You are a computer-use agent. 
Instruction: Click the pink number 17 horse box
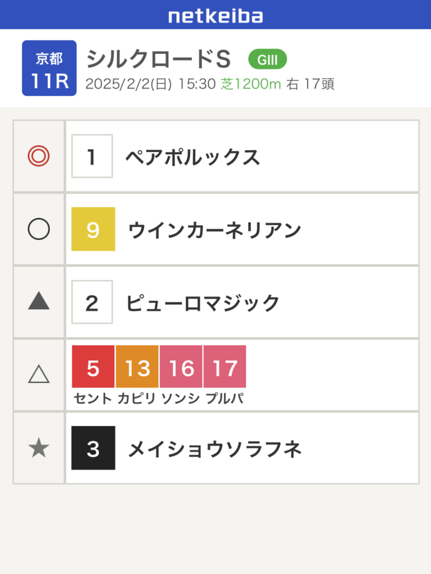point(225,367)
